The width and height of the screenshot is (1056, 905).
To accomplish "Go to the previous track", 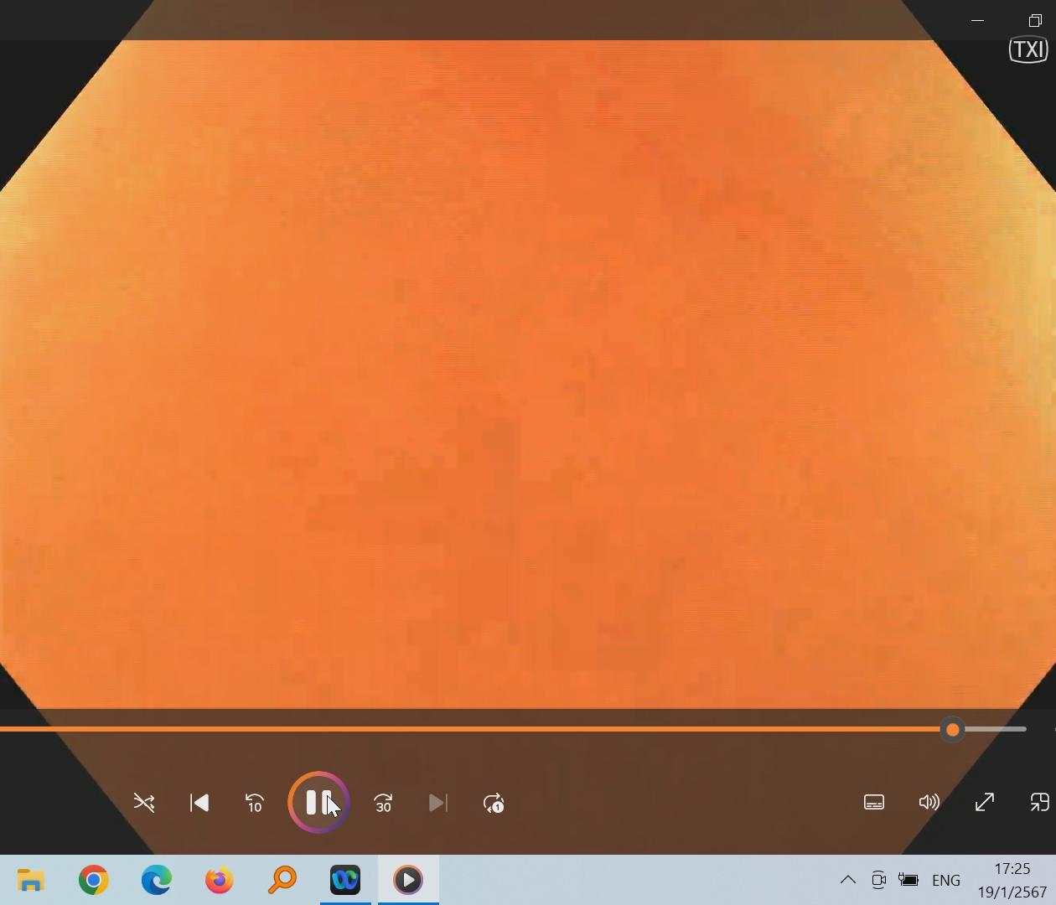I will pyautogui.click(x=199, y=803).
